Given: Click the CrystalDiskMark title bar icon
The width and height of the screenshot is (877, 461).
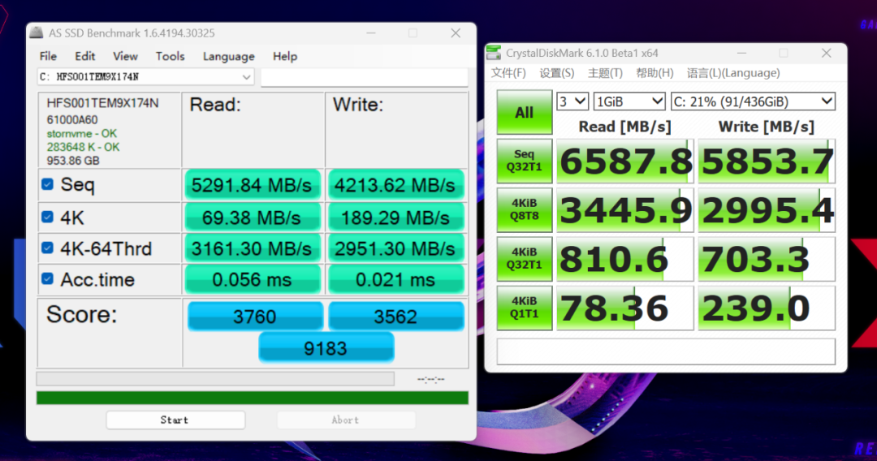Looking at the screenshot, I should 494,53.
